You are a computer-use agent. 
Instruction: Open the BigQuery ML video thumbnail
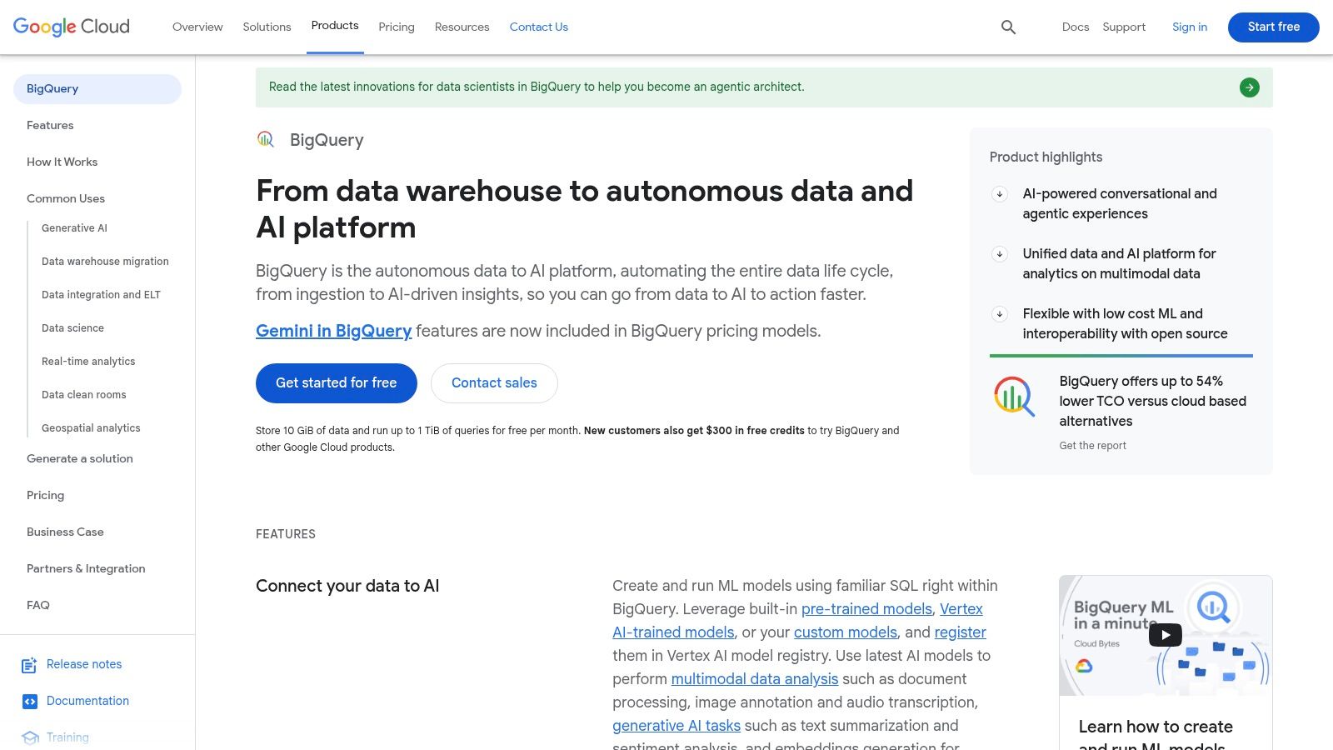[1166, 636]
